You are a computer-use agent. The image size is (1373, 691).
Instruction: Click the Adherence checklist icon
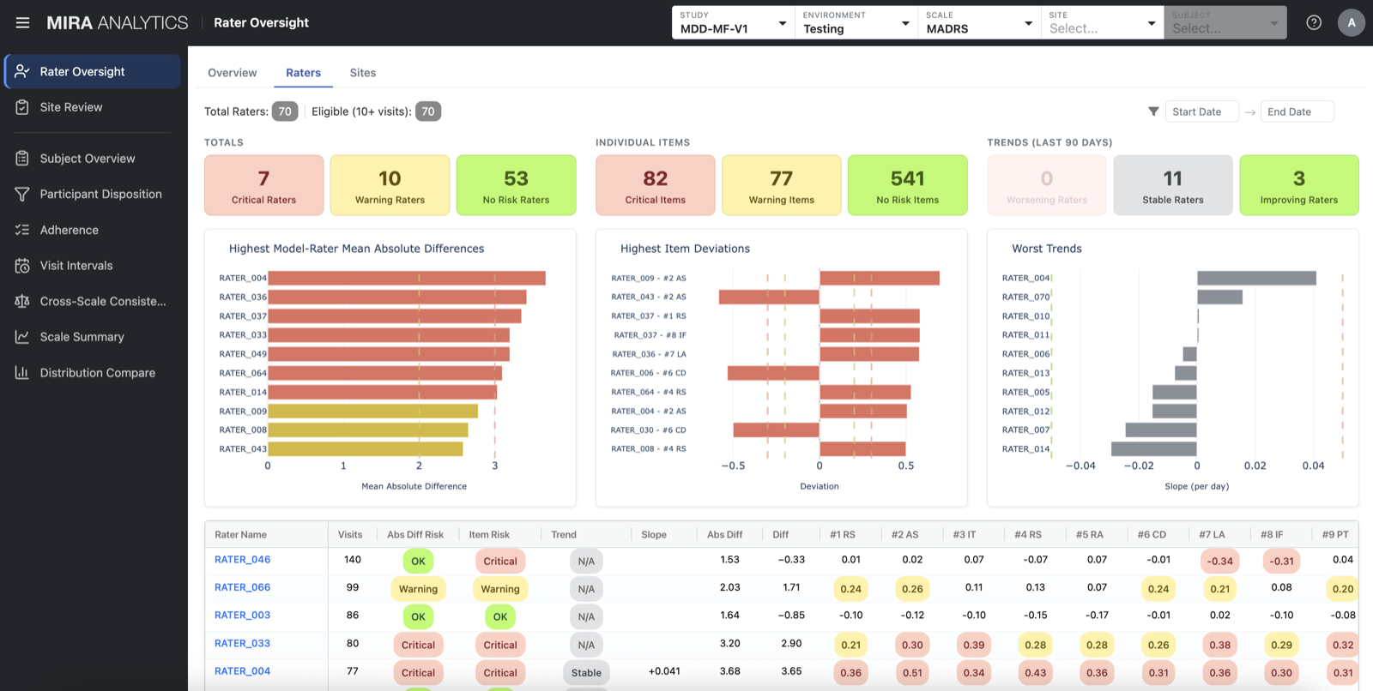[22, 230]
